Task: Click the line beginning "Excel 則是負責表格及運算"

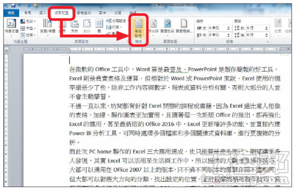Action: [x=175, y=78]
